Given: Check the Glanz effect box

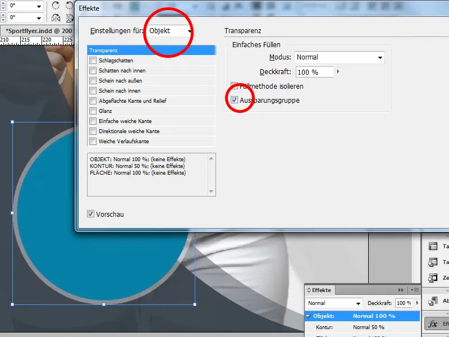Looking at the screenshot, I should point(93,111).
